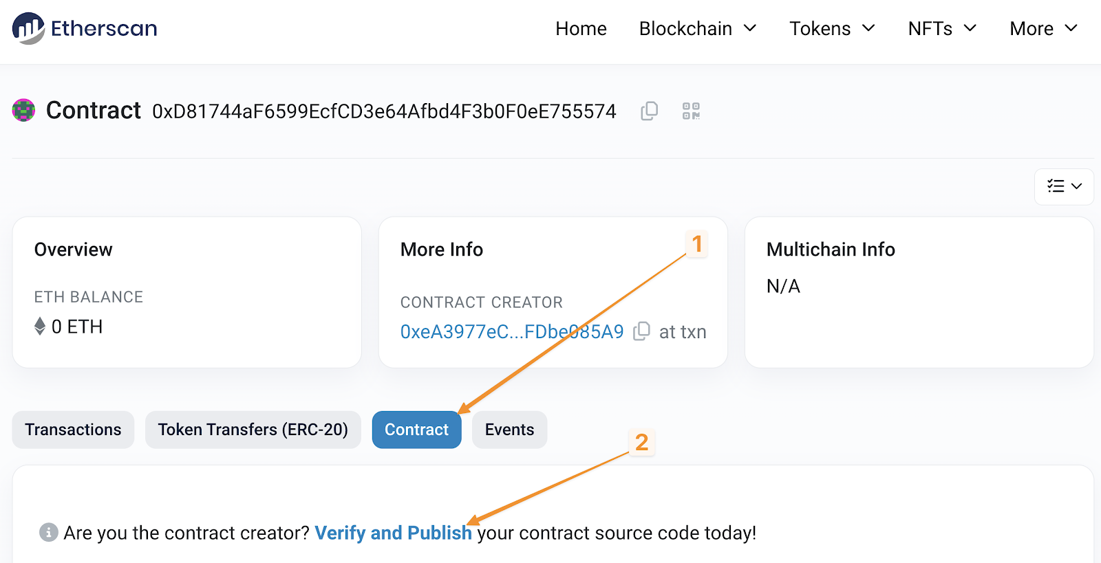Switch to the Events tab
The width and height of the screenshot is (1101, 563).
509,430
